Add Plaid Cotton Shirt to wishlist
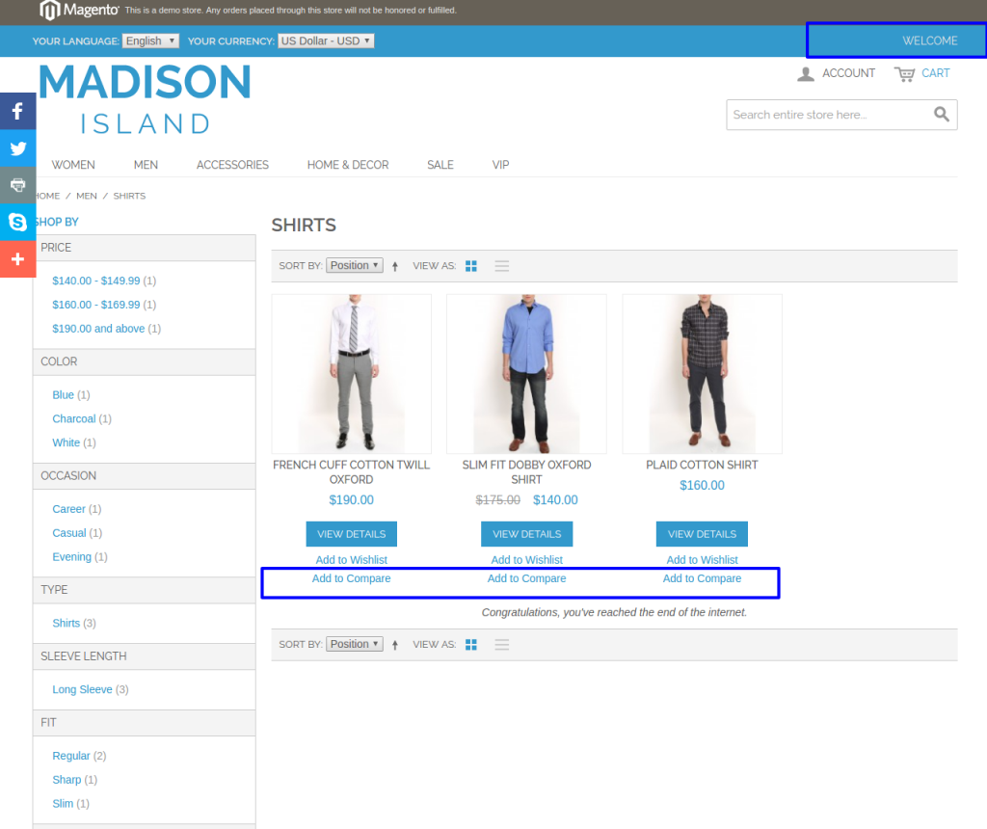987x829 pixels. tap(702, 560)
